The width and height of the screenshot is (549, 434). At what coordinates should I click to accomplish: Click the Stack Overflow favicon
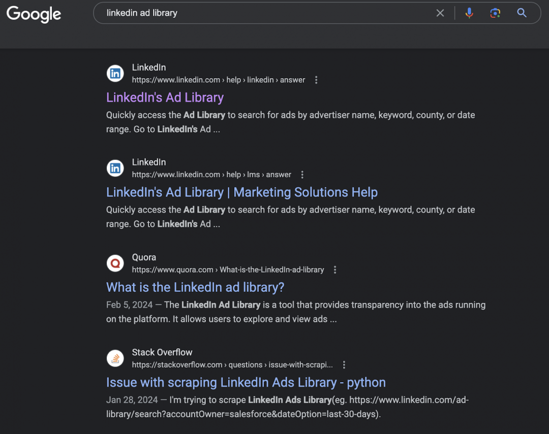click(115, 358)
